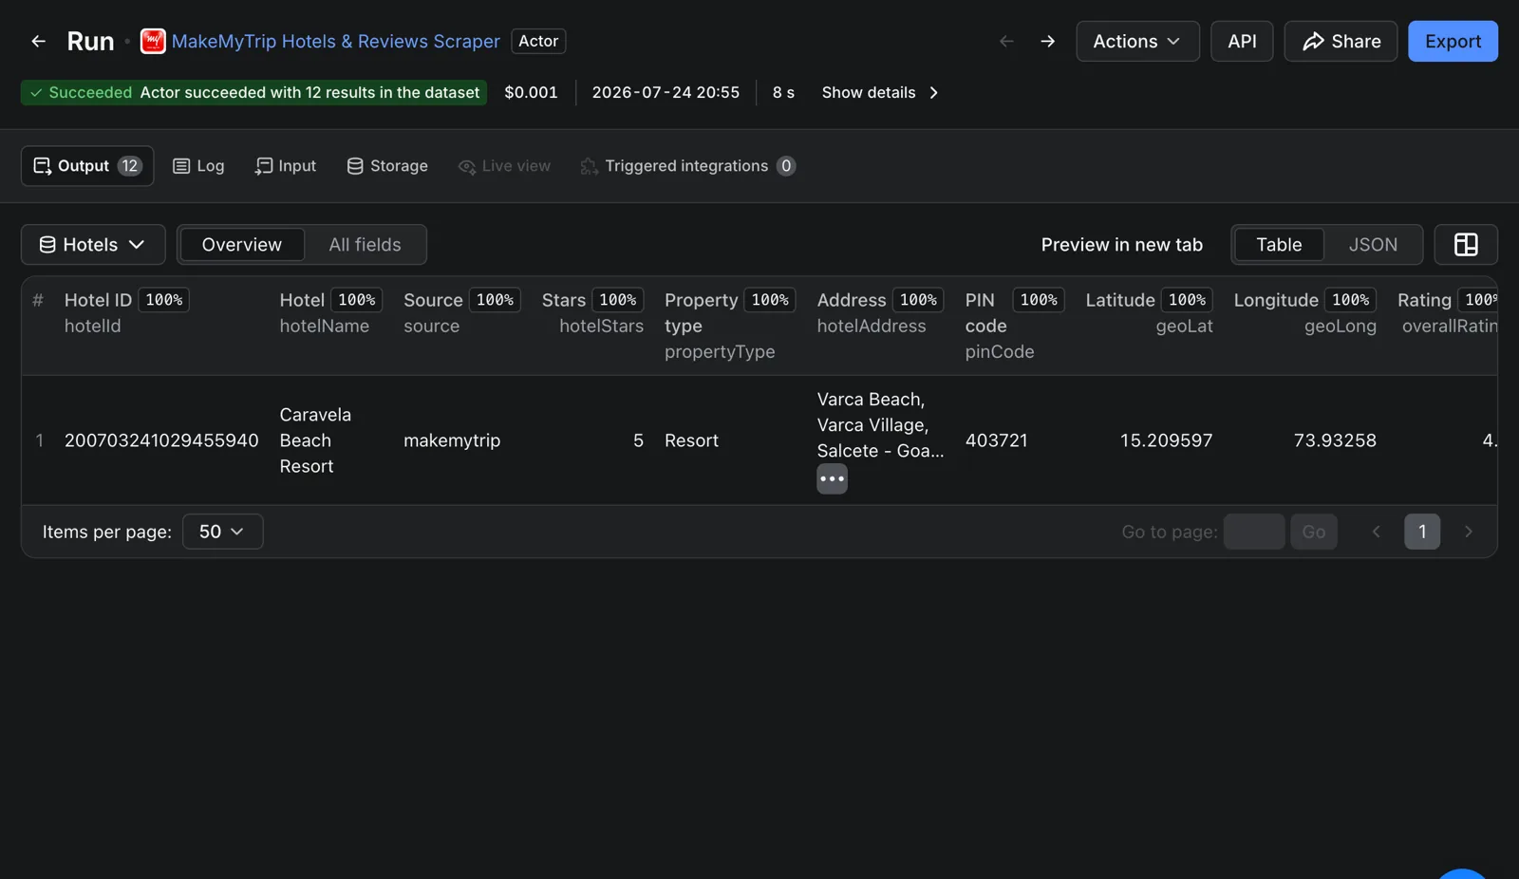Switch to Table display mode

tap(1279, 244)
